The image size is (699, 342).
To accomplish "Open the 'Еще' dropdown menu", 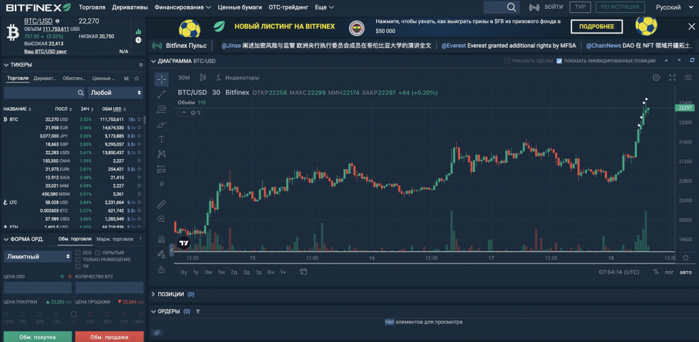I will [x=324, y=8].
